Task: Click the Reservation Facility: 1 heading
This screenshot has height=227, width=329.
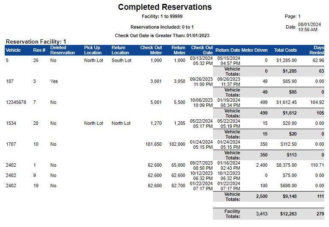Action: (36, 41)
